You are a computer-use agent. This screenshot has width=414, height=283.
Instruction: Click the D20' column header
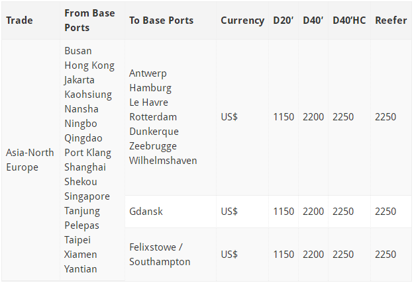(x=283, y=20)
